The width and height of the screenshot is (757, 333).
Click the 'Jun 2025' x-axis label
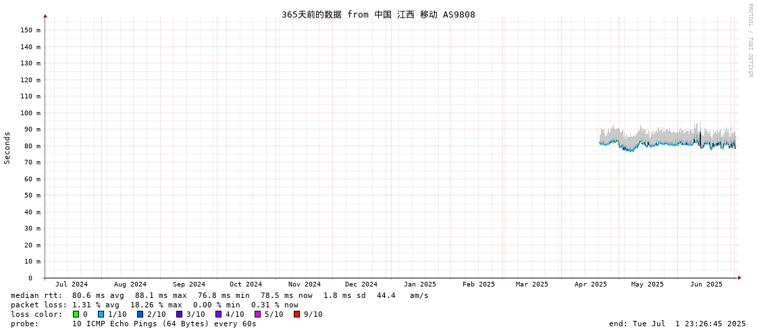click(706, 284)
